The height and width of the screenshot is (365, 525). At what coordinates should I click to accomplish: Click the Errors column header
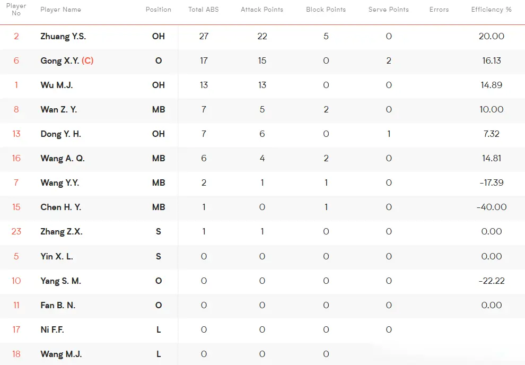(x=439, y=10)
